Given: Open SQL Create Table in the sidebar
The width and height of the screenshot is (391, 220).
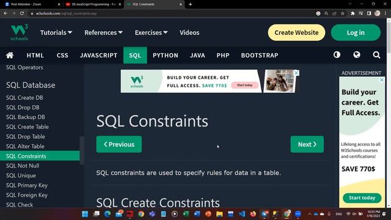Looking at the screenshot, I should tap(27, 127).
